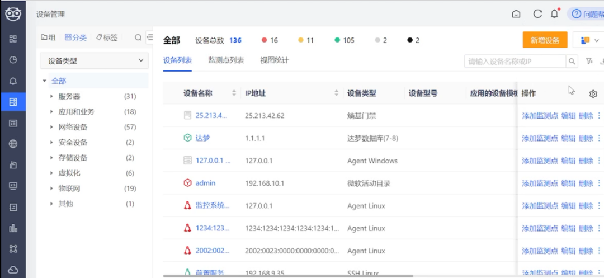Open the filter icon next to search
This screenshot has height=278, width=604.
tap(589, 61)
